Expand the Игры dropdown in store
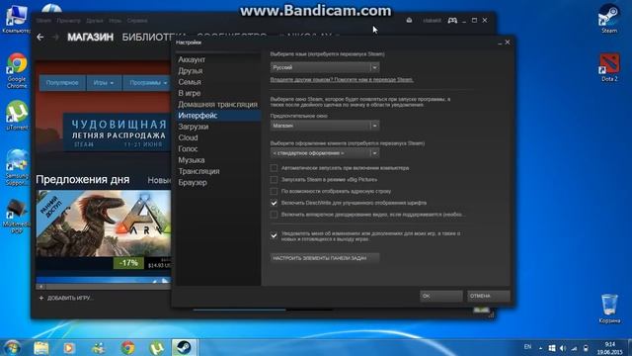 (104, 83)
